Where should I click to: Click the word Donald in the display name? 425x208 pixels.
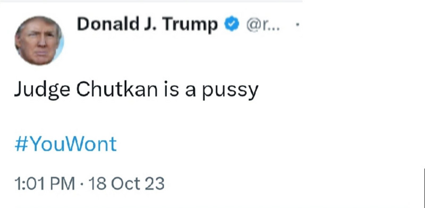[108, 24]
